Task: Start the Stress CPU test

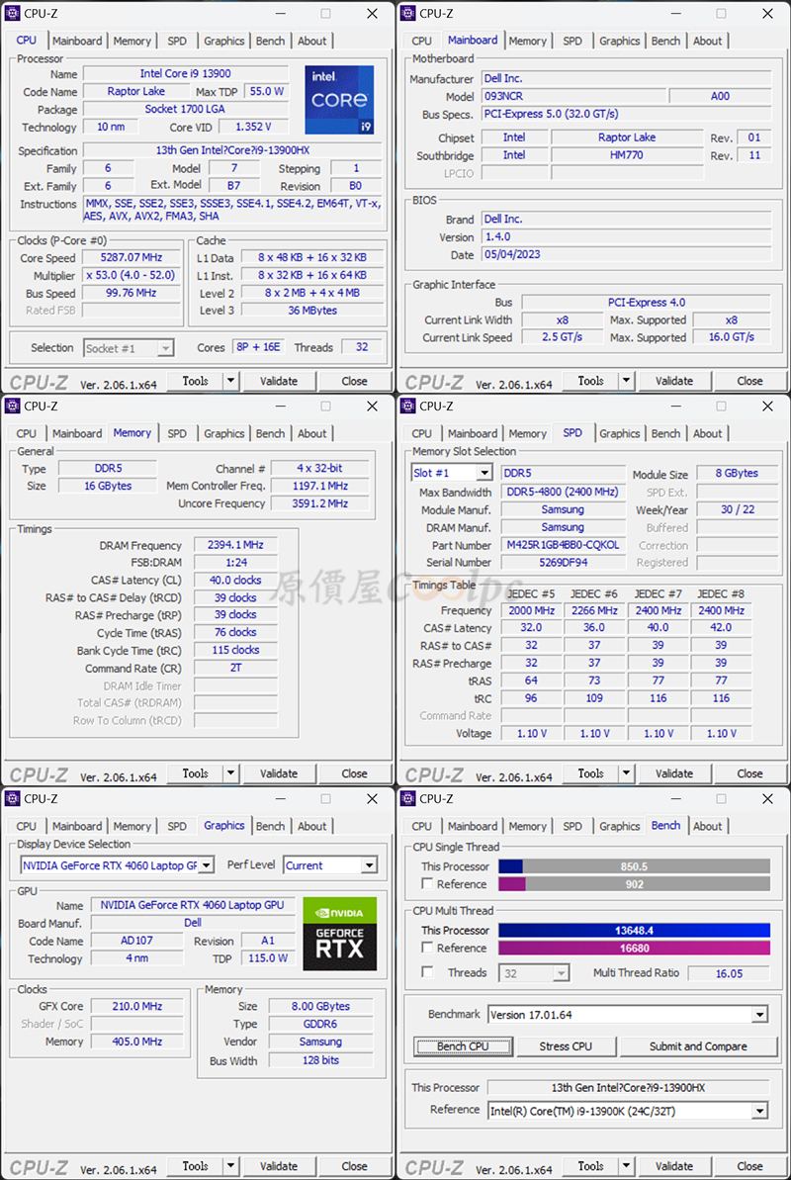Action: pyautogui.click(x=566, y=1046)
